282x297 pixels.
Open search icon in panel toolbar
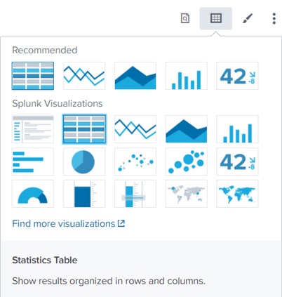click(185, 18)
